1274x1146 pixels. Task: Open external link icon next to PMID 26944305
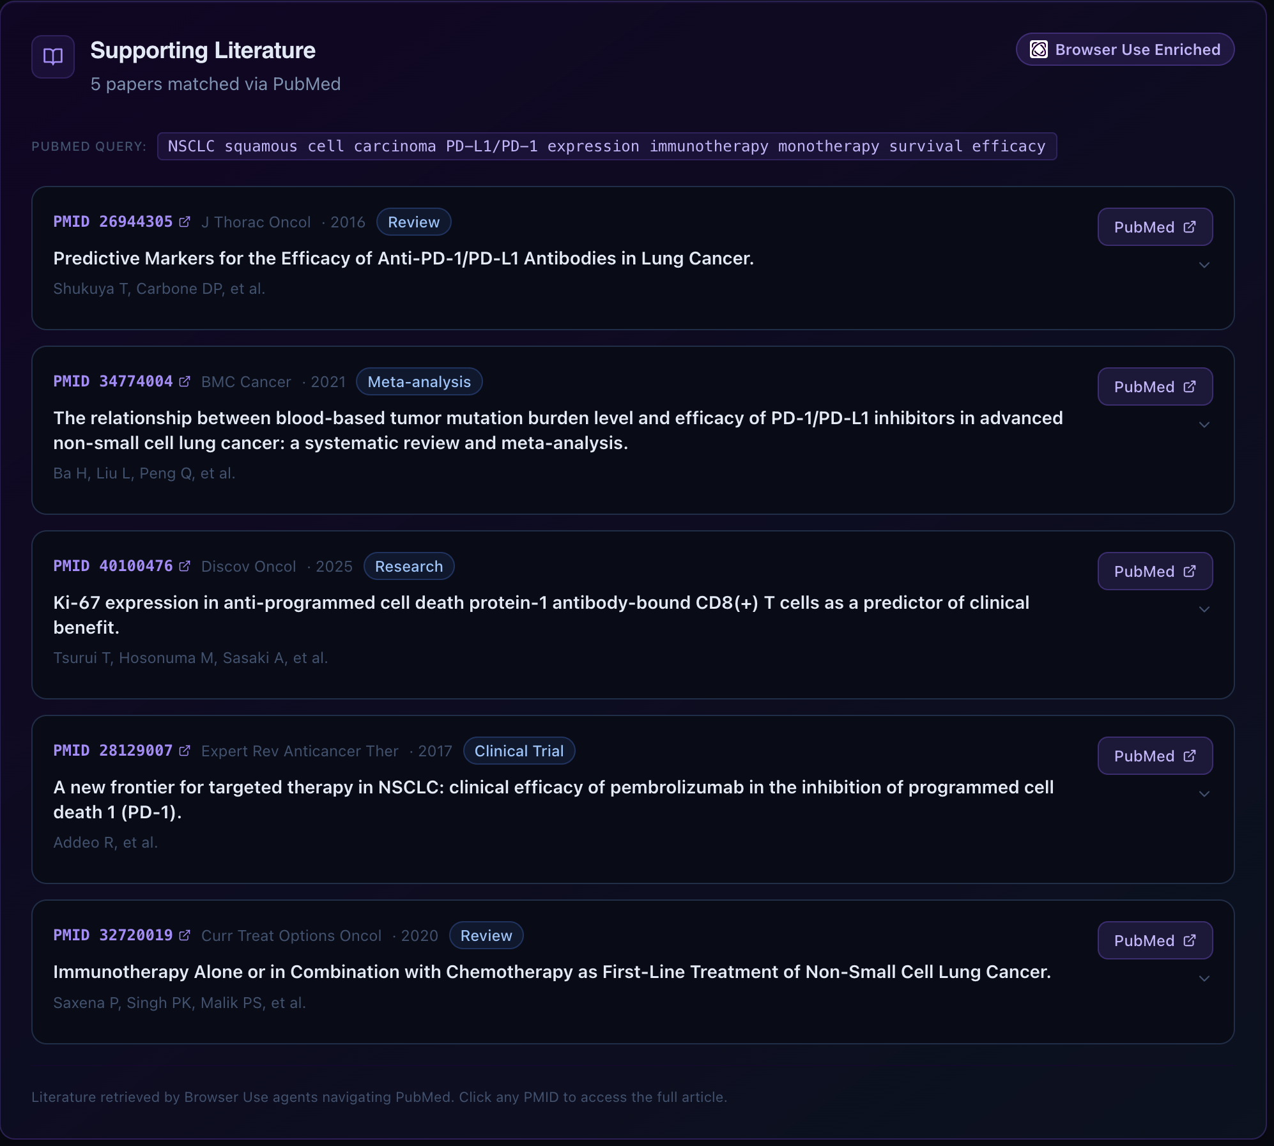pos(185,222)
